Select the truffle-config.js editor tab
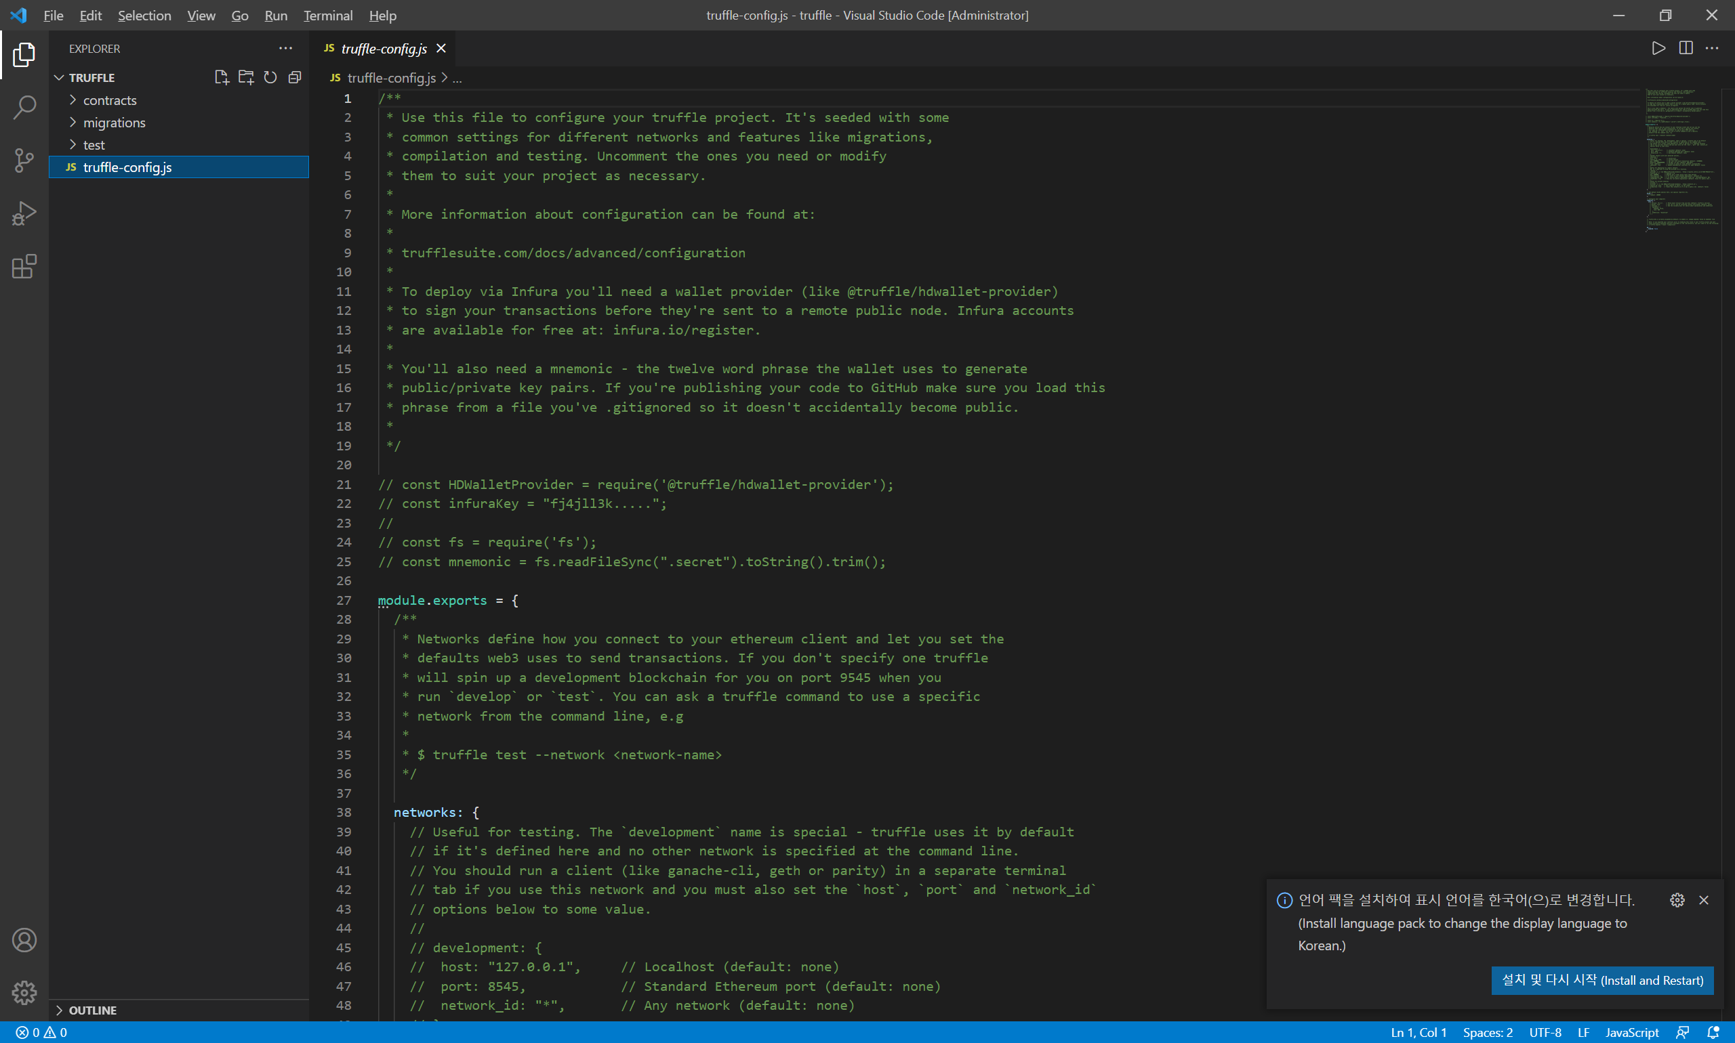 (384, 49)
